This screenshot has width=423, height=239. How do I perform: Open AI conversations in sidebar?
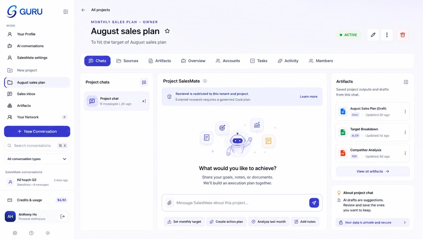(37, 46)
